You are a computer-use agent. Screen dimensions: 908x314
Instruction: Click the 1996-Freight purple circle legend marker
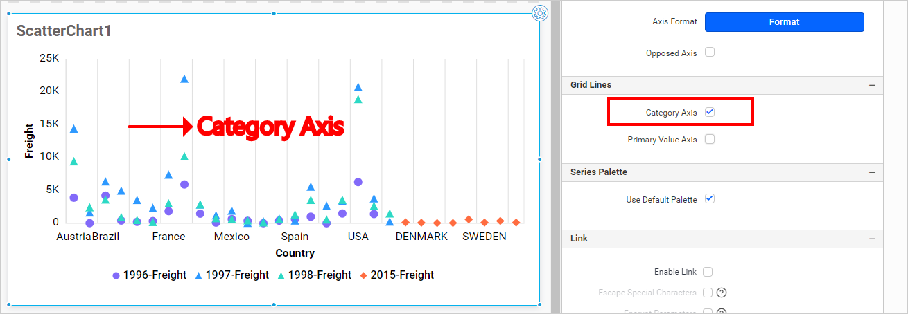coord(116,275)
